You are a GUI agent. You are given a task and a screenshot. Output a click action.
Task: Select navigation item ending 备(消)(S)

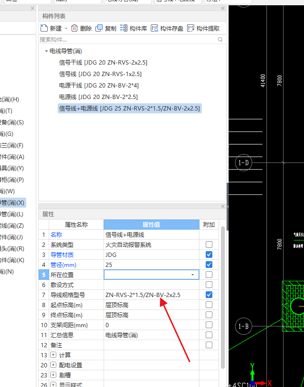(12, 122)
